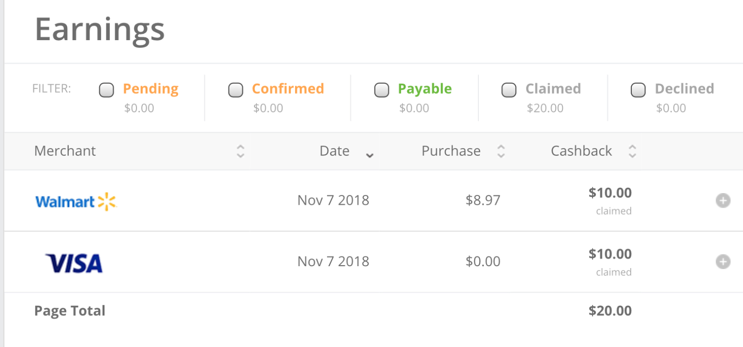Click the Date column header
The image size is (743, 347).
coord(334,151)
